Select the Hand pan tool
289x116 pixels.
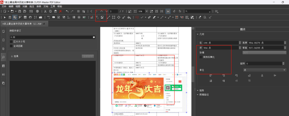(x=30, y=17)
